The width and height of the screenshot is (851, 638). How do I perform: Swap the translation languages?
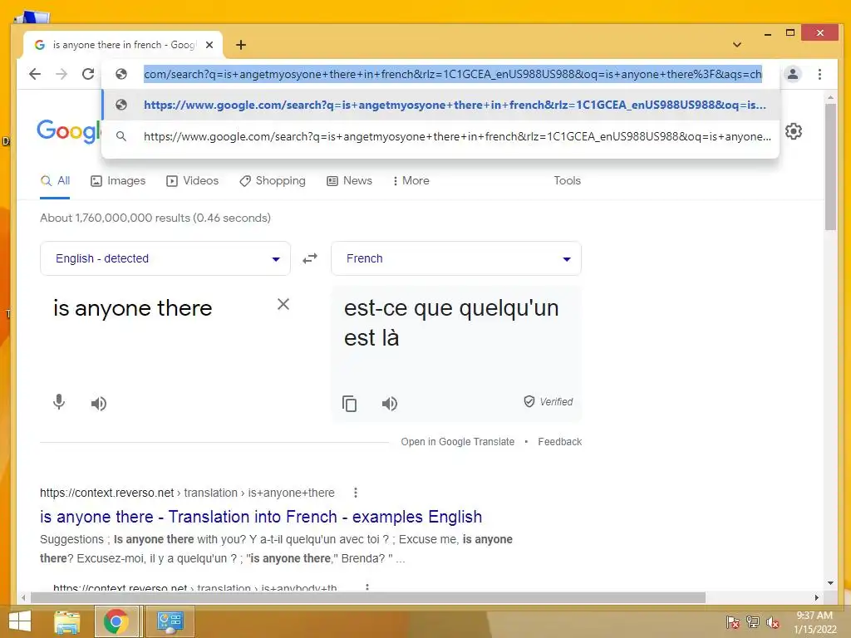click(310, 258)
